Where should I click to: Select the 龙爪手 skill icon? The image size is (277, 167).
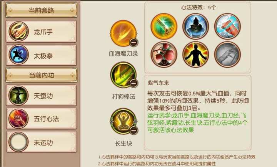click(19, 31)
